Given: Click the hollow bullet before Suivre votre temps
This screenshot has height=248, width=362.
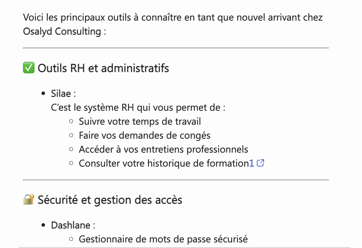Looking at the screenshot, I should pyautogui.click(x=71, y=122).
